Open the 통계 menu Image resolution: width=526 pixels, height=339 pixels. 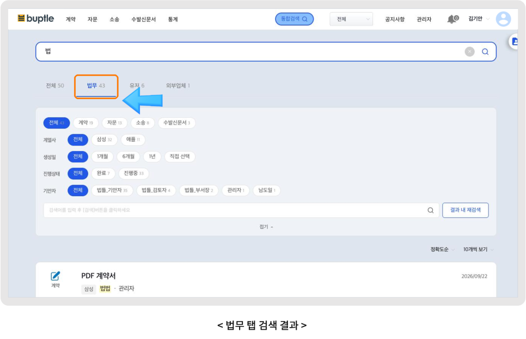[173, 20]
